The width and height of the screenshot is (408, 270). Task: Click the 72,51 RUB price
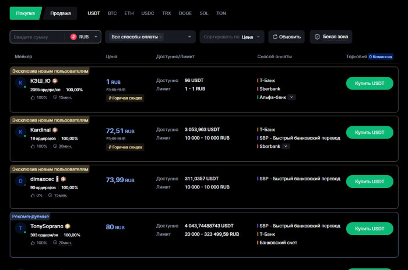point(120,131)
